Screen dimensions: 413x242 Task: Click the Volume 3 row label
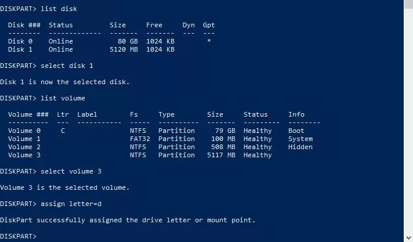(x=24, y=155)
